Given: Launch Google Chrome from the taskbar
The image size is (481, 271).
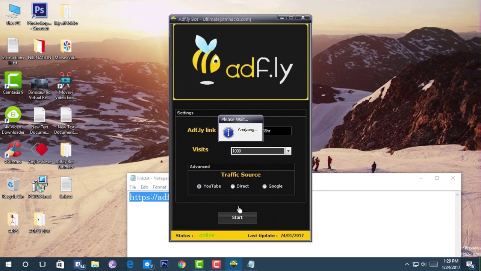Looking at the screenshot, I should pyautogui.click(x=182, y=264).
